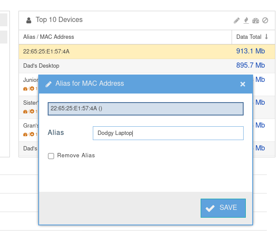Viewport: 278px width, 231px height.
Task: Click the pencil edit alias icon in panel header
Action: point(237,20)
